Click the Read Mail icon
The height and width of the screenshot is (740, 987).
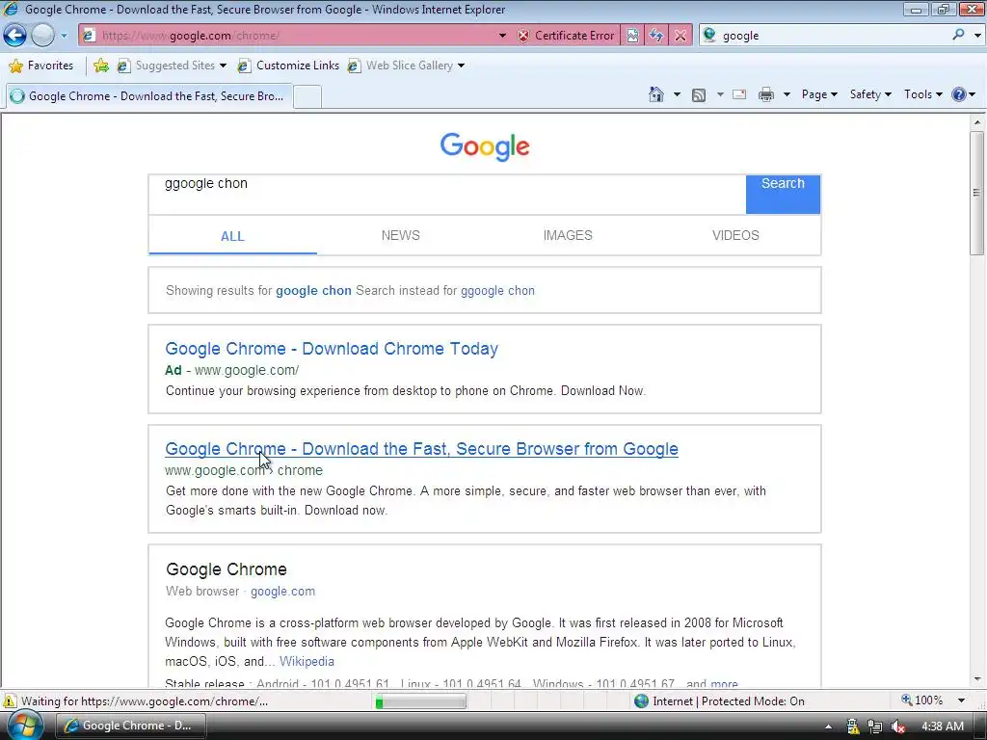(x=739, y=95)
